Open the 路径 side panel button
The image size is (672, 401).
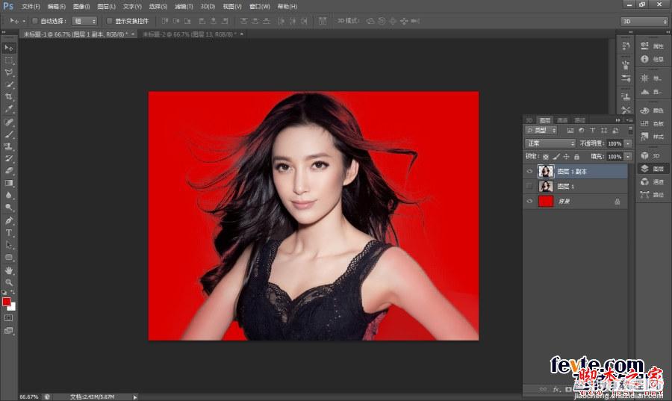click(653, 195)
